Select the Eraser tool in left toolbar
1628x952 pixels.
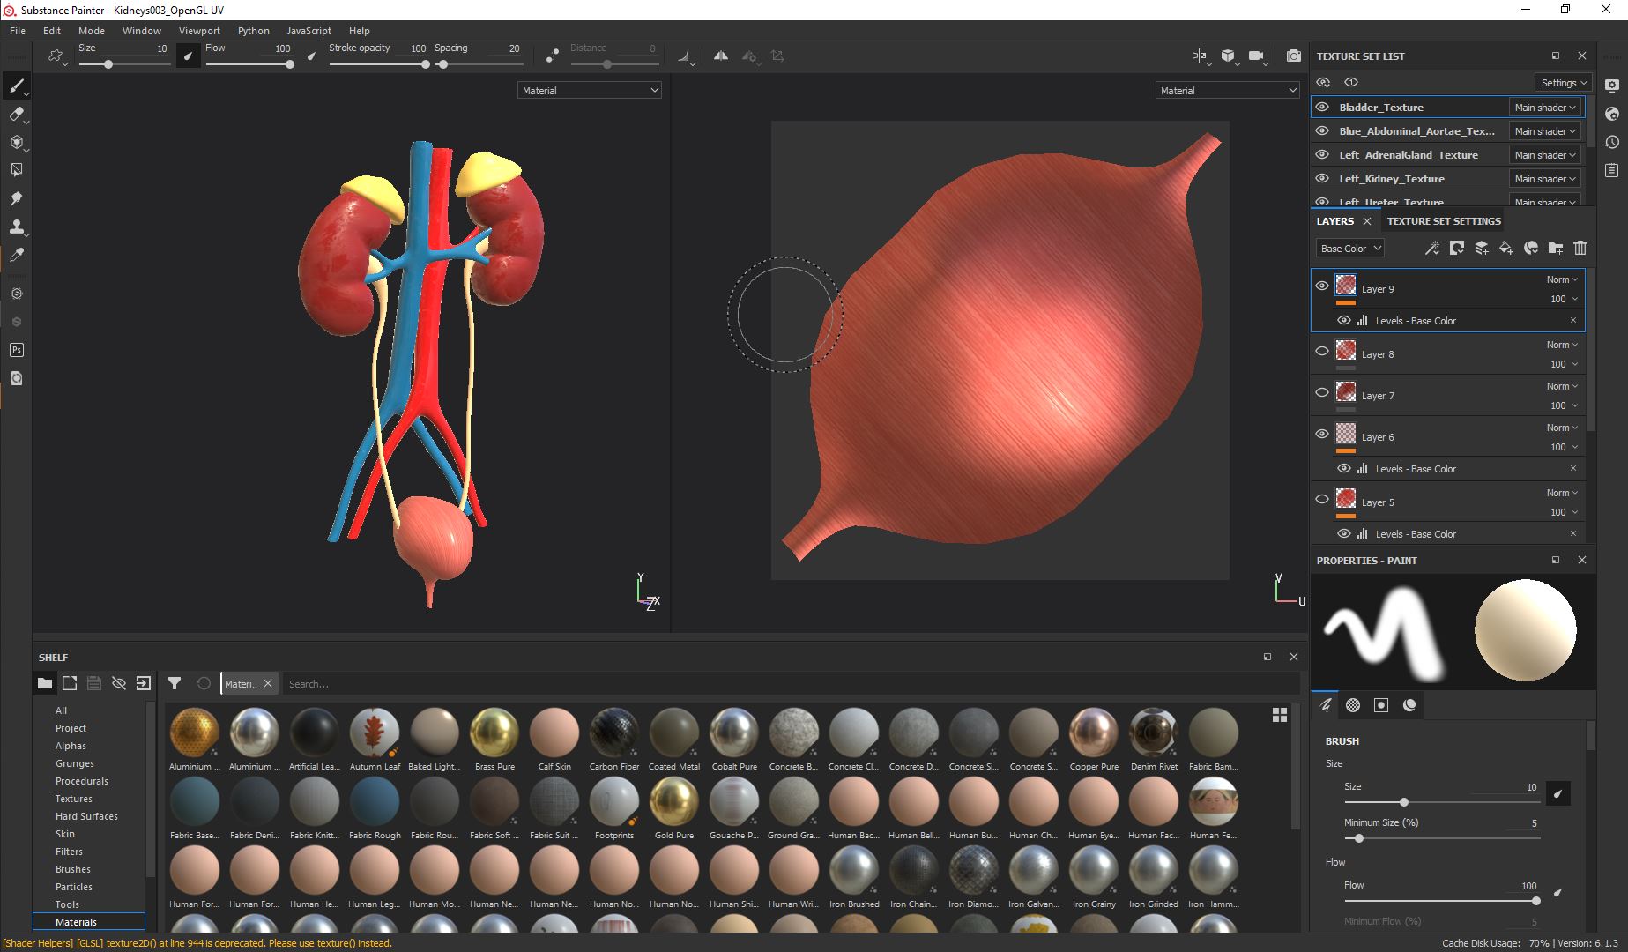pos(16,114)
